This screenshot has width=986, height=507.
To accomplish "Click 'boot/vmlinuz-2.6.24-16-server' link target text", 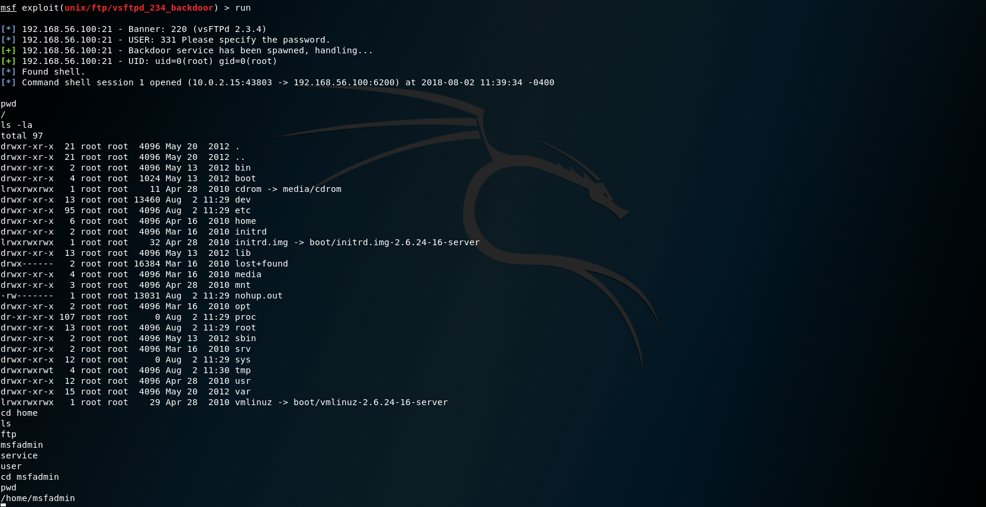I will [x=370, y=402].
